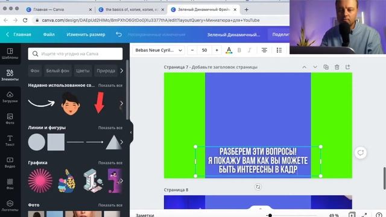Add the plain line shape

coord(75,142)
